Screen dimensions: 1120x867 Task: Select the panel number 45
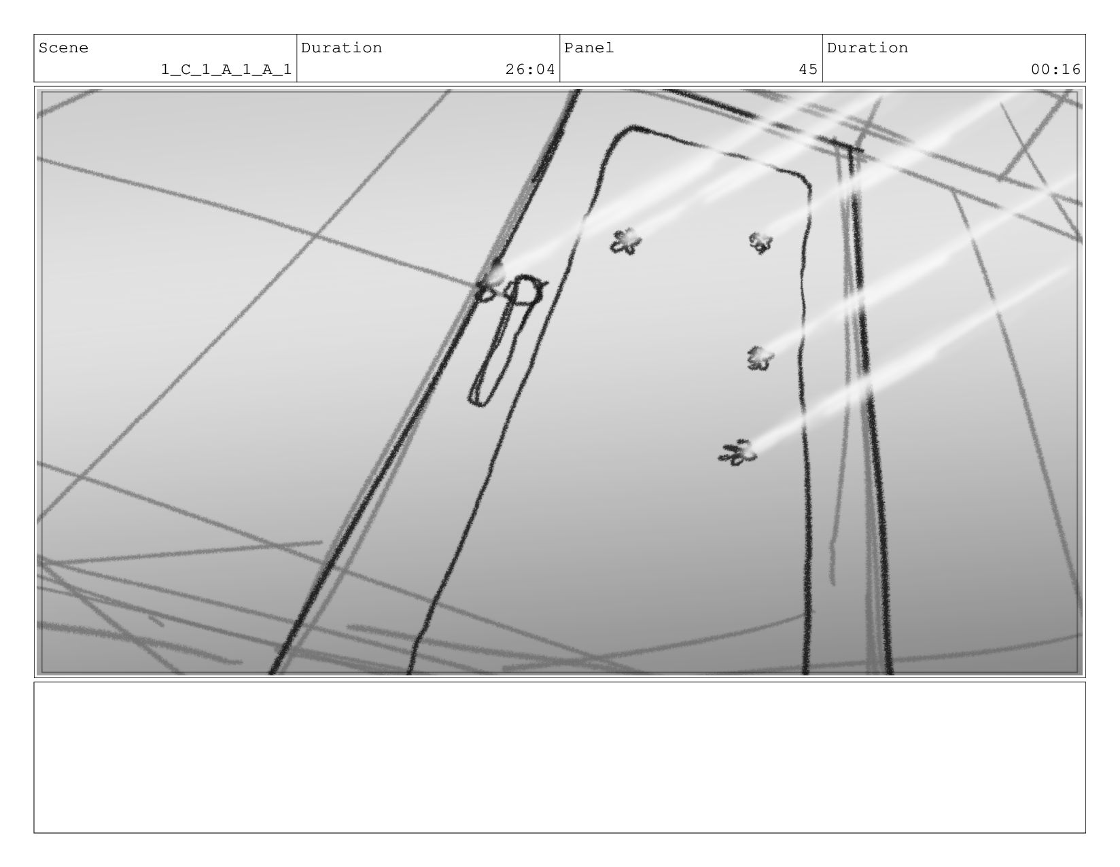[808, 69]
